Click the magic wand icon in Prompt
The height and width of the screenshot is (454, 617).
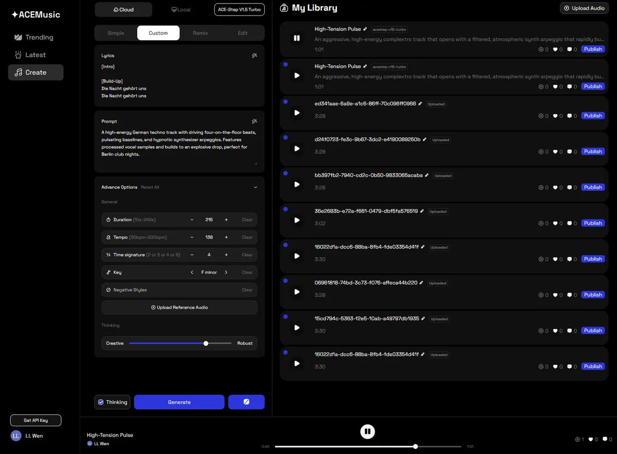[255, 121]
